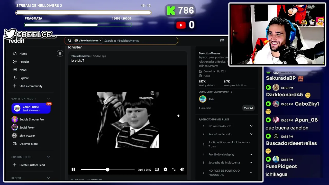Click Apun_06 username in chat
Image resolution: width=329 pixels, height=185 pixels.
[306, 120]
